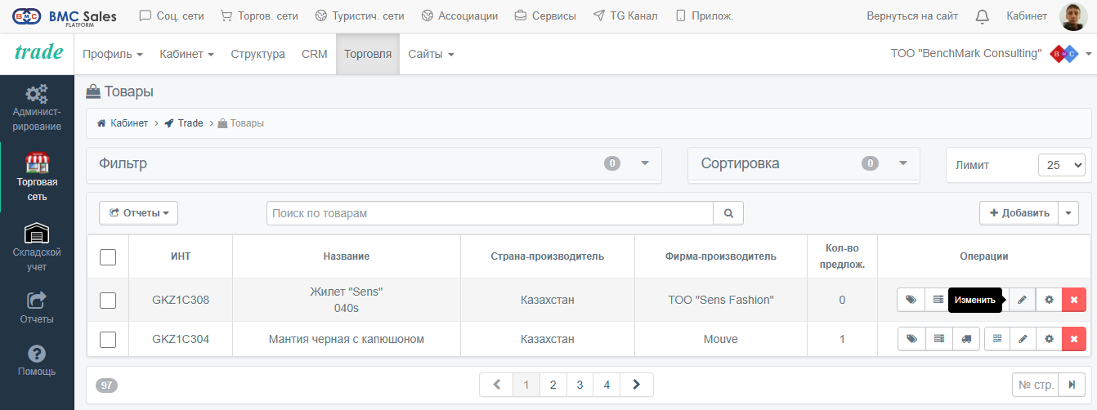Open the Кабинет dropdown in trade navbar
This screenshot has width=1097, height=410.
pyautogui.click(x=186, y=54)
